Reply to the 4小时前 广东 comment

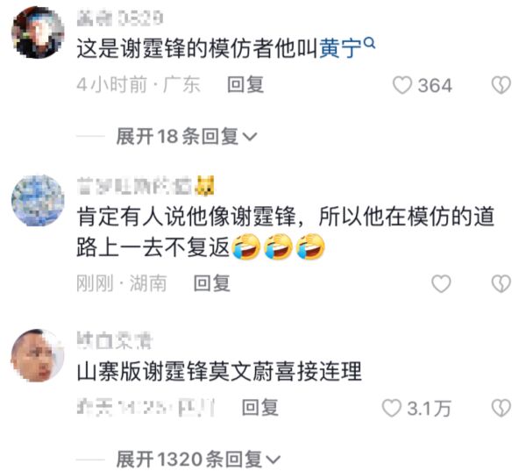245,84
